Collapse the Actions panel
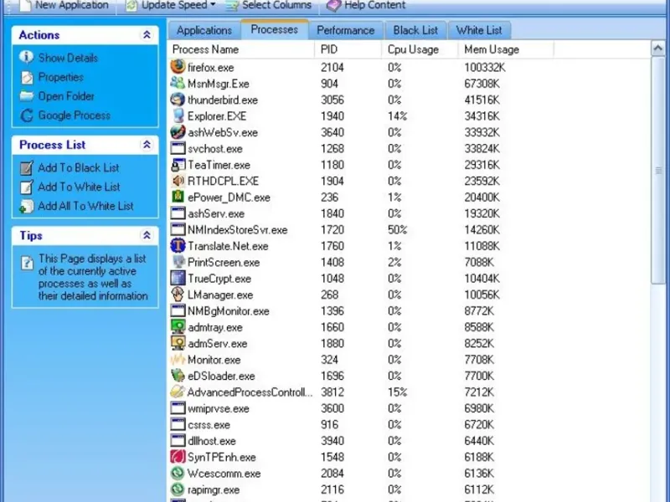670x502 pixels. [x=147, y=34]
